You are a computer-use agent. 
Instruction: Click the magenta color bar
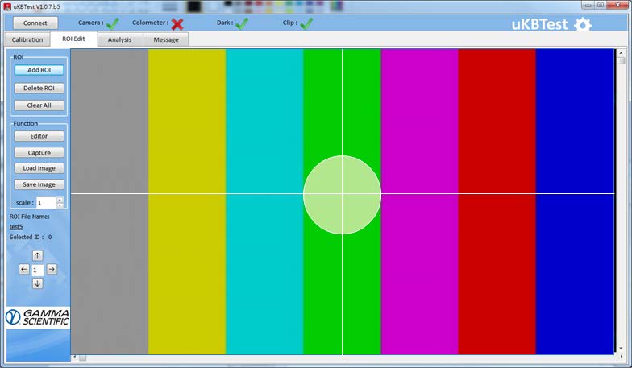tap(419, 201)
